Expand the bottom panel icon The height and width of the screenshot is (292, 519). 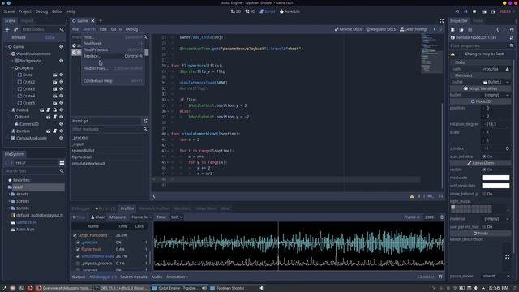pyautogui.click(x=440, y=277)
